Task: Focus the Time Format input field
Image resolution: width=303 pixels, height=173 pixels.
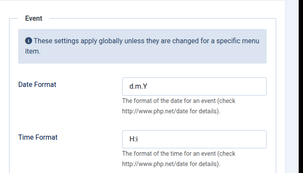Action: tap(194, 139)
